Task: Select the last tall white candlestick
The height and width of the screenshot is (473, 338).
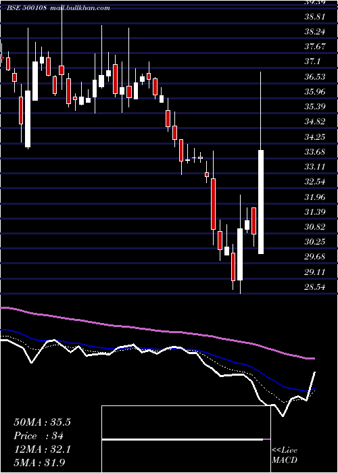Action: point(261,202)
